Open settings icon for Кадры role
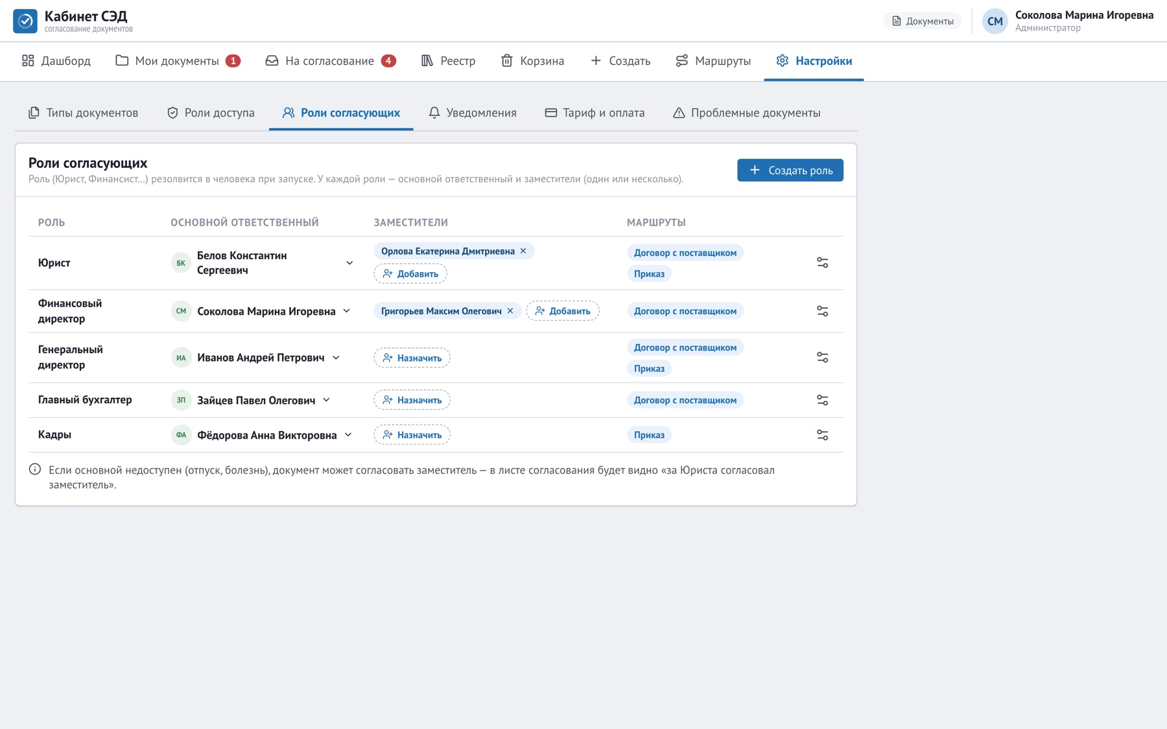This screenshot has width=1167, height=729. pos(822,435)
